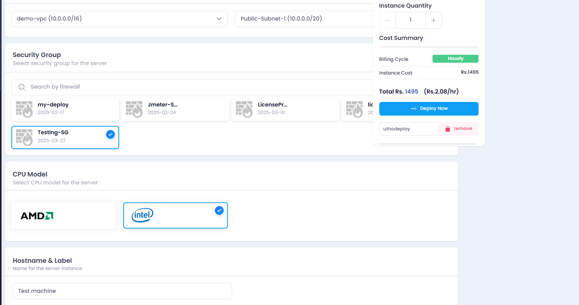Click the 2025-02-17 date on my-deploy

click(51, 113)
